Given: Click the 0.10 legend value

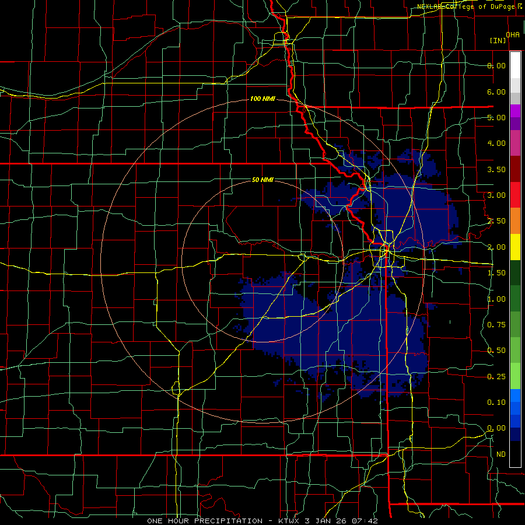Looking at the screenshot, I should click(x=496, y=402).
